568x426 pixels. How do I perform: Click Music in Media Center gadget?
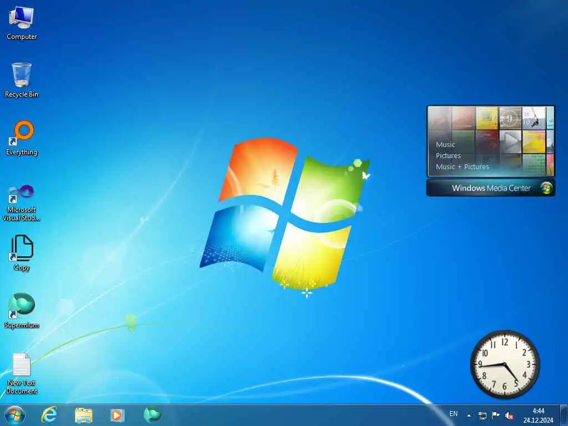[x=445, y=145]
